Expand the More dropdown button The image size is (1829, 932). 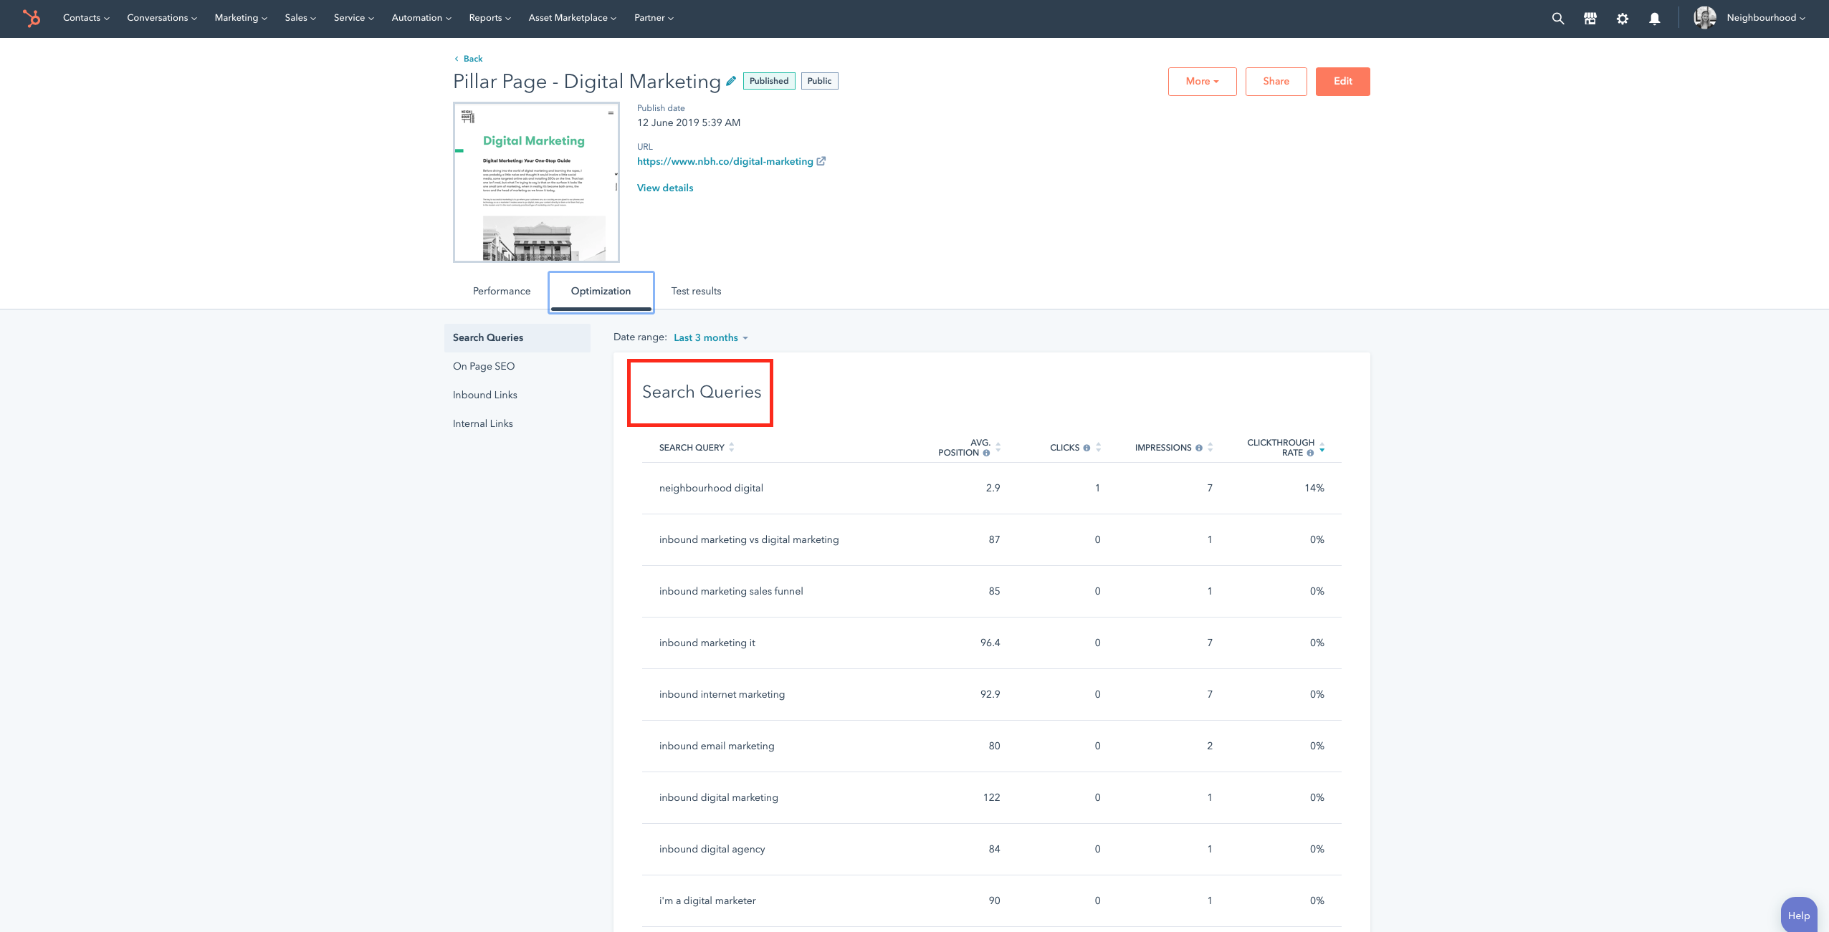1201,81
